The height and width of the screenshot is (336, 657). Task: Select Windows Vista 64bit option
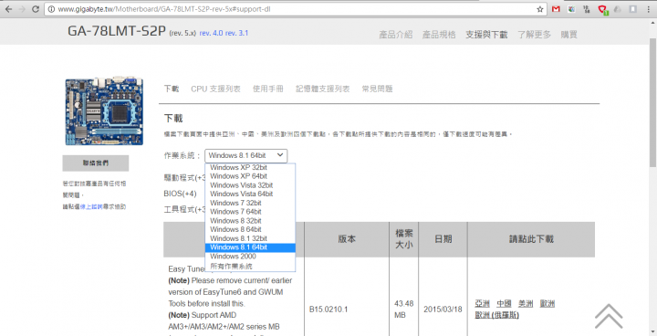click(250, 194)
